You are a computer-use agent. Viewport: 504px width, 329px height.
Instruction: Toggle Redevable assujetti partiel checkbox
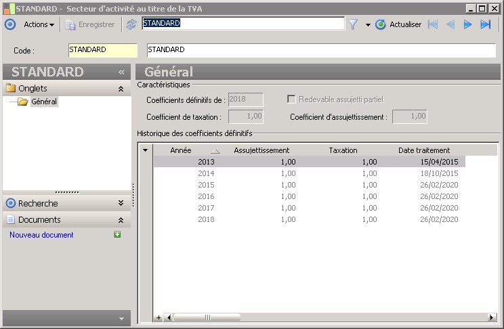[291, 100]
